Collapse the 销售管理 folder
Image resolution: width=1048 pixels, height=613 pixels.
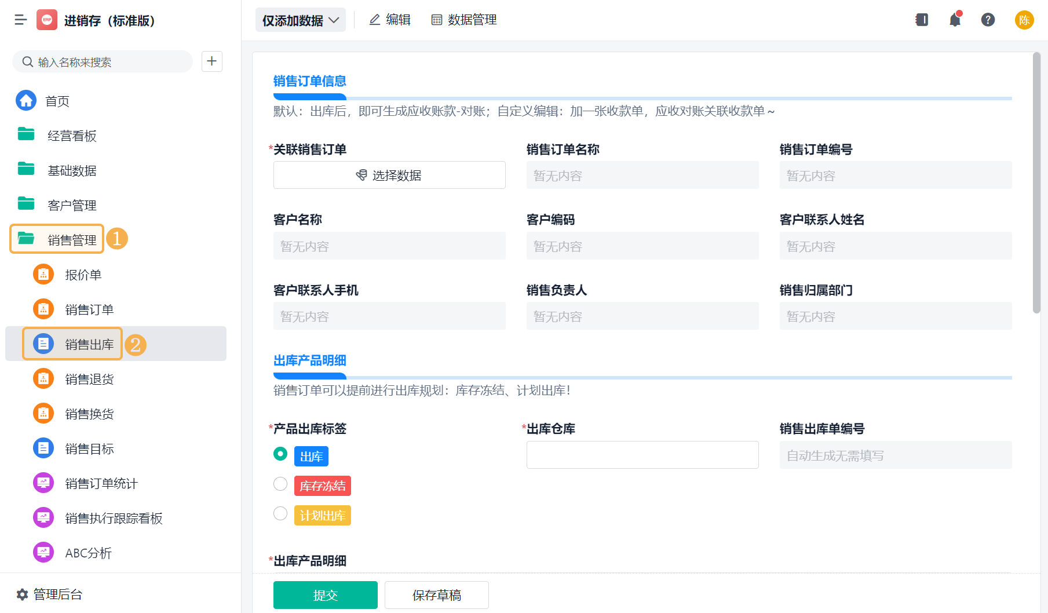(x=57, y=239)
